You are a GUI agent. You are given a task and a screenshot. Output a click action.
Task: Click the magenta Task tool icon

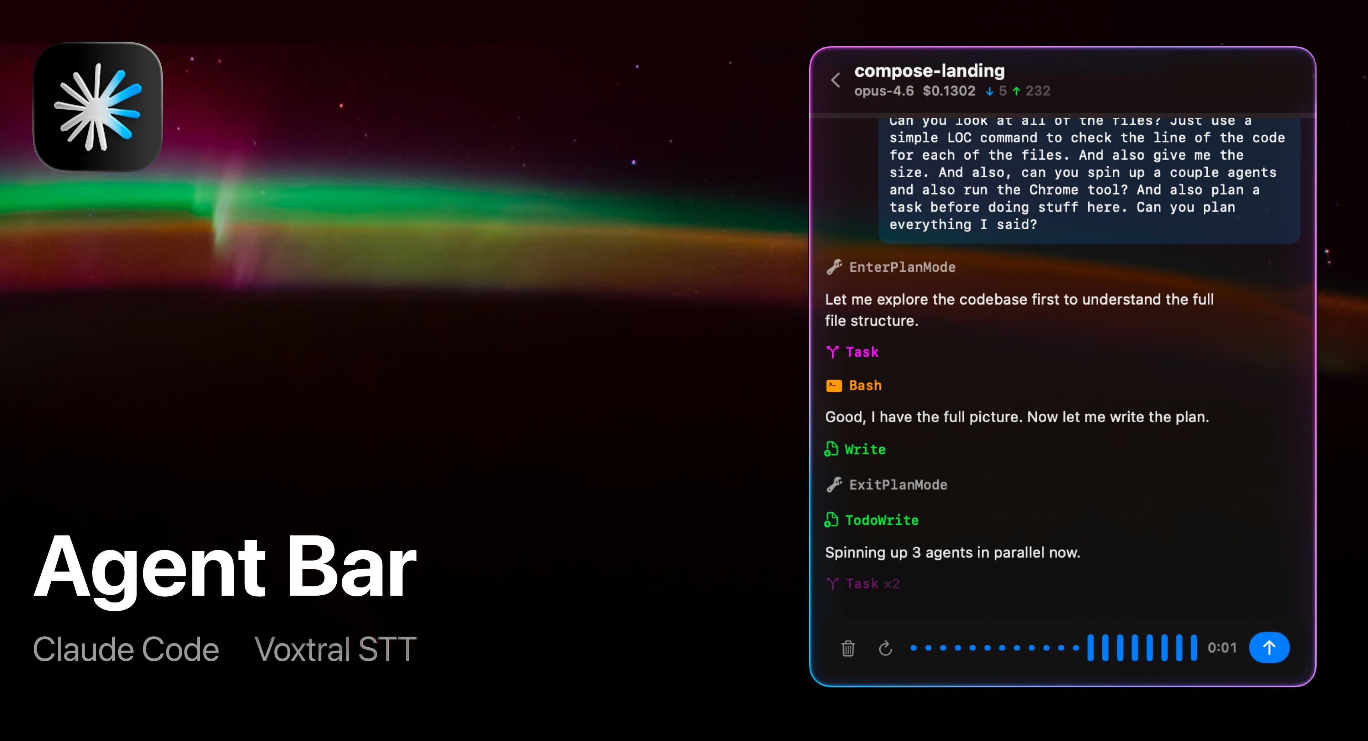833,352
